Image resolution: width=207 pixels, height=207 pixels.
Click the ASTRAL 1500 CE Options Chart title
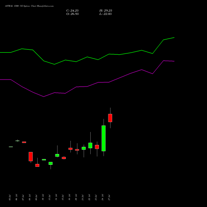pyautogui.click(x=29, y=6)
